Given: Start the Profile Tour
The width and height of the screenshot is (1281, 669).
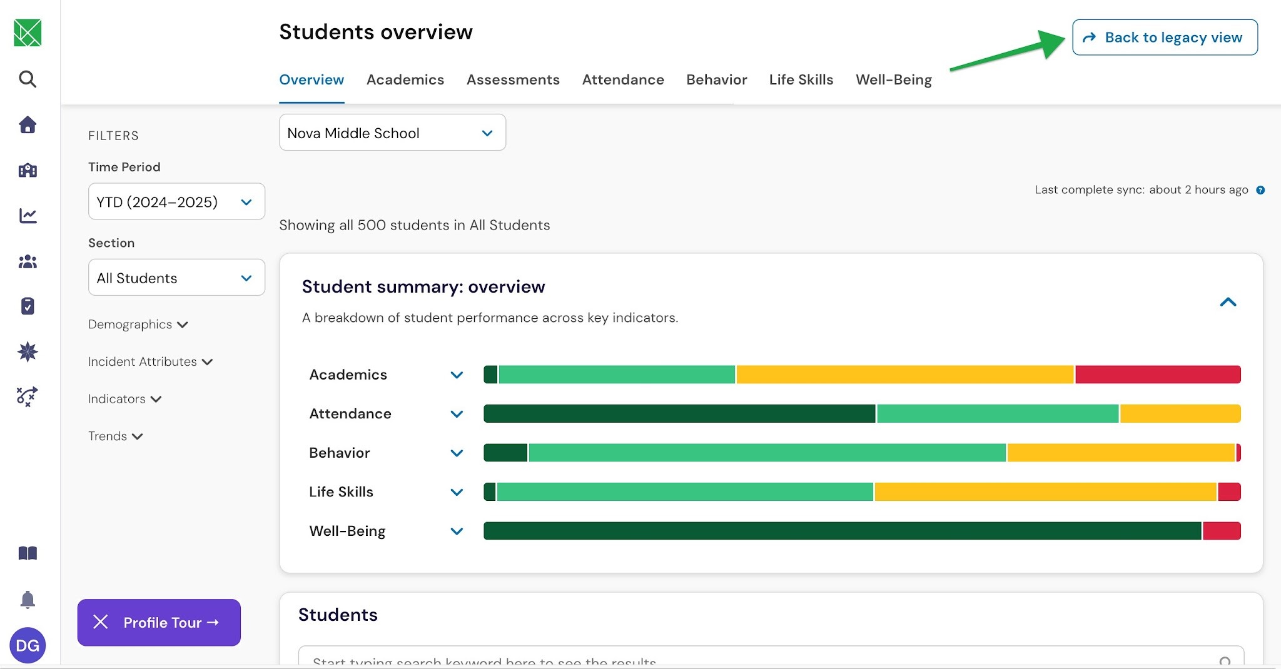Looking at the screenshot, I should click(x=171, y=623).
